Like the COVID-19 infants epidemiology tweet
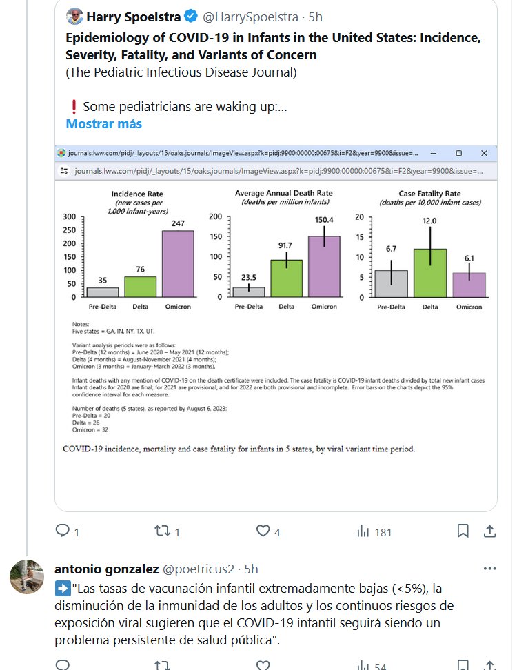The width and height of the screenshot is (517, 670). [x=263, y=531]
